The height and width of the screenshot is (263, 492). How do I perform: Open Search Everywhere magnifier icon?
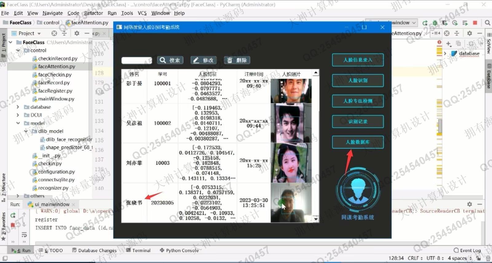[487, 23]
